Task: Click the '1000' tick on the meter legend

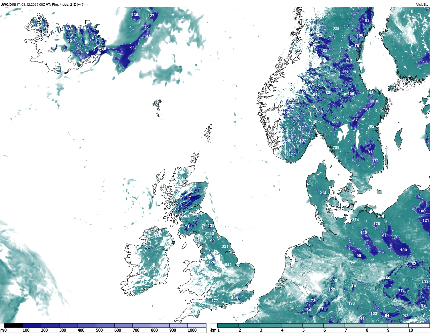Action: pos(192,330)
